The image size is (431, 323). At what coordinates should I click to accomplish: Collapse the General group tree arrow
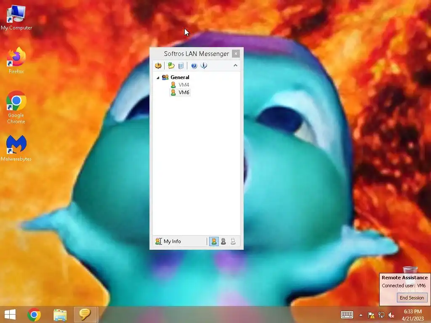(x=158, y=78)
